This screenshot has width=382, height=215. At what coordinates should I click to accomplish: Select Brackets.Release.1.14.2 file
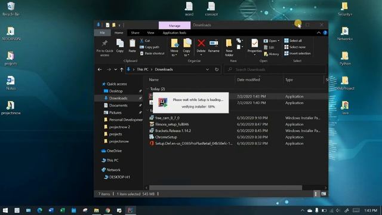(173, 131)
